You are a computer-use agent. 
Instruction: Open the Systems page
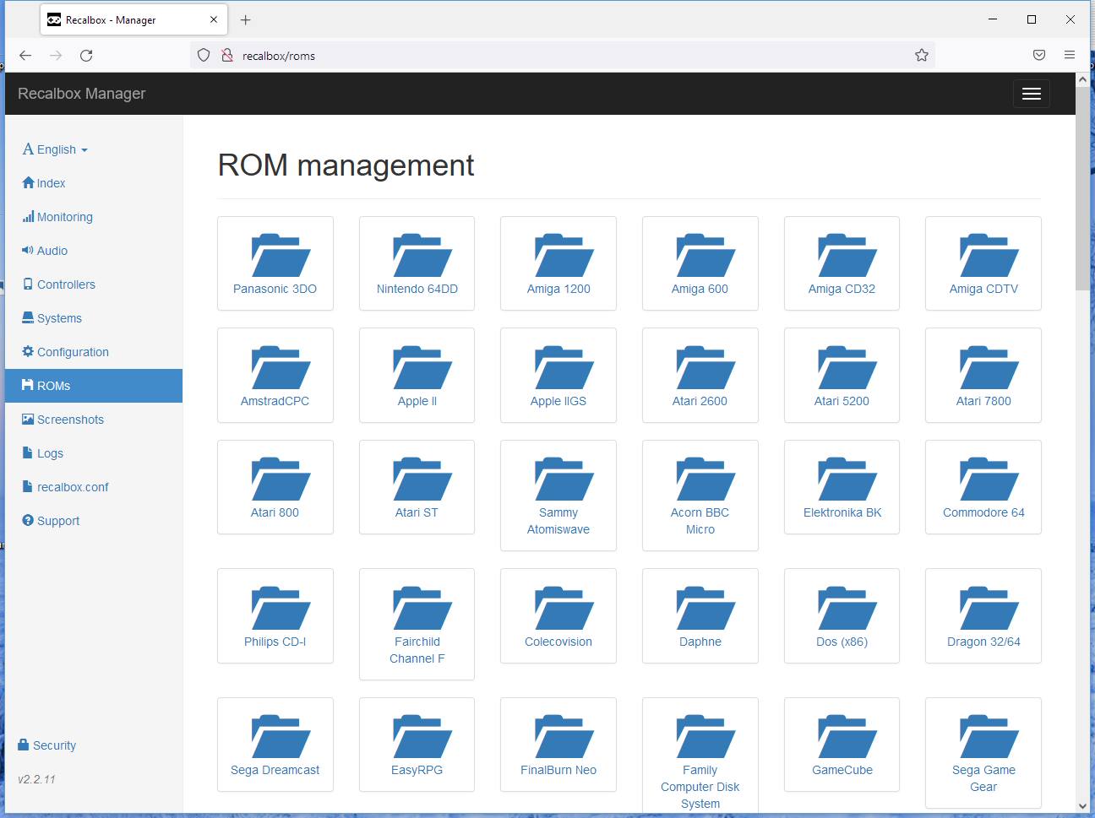(52, 318)
